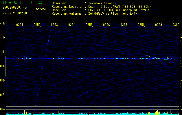Screen dimensions: 182x115
Task: Click the HROFFT 1.0.0 title text
Action: (23, 2)
